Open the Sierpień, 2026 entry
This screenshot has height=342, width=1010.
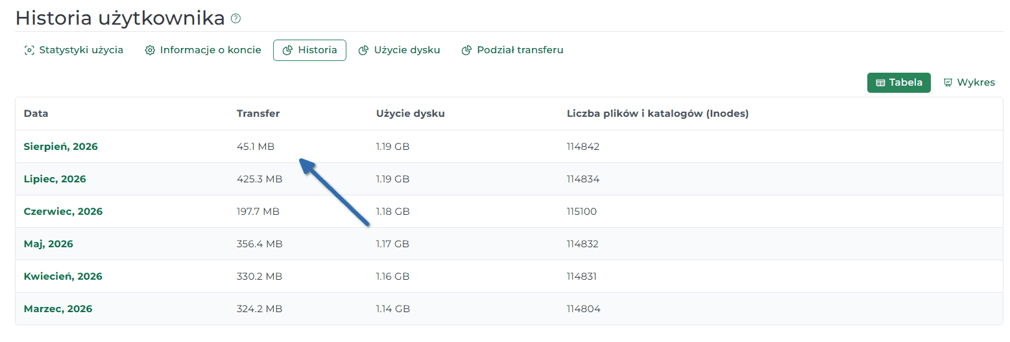(61, 147)
